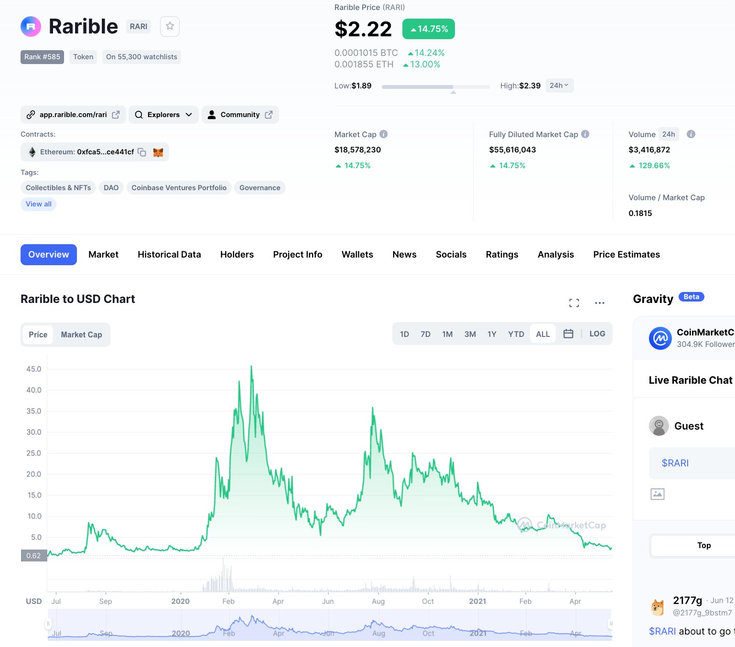Open the Ratings tab
The height and width of the screenshot is (647, 735).
pyautogui.click(x=502, y=255)
